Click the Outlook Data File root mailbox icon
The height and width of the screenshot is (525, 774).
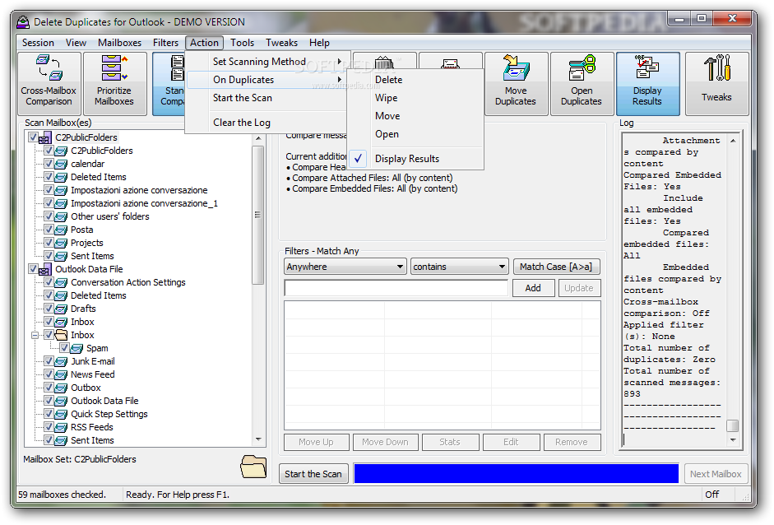tap(45, 270)
